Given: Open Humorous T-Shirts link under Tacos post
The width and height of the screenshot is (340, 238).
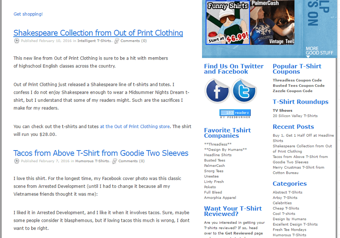Looking at the screenshot, I should tap(92, 161).
